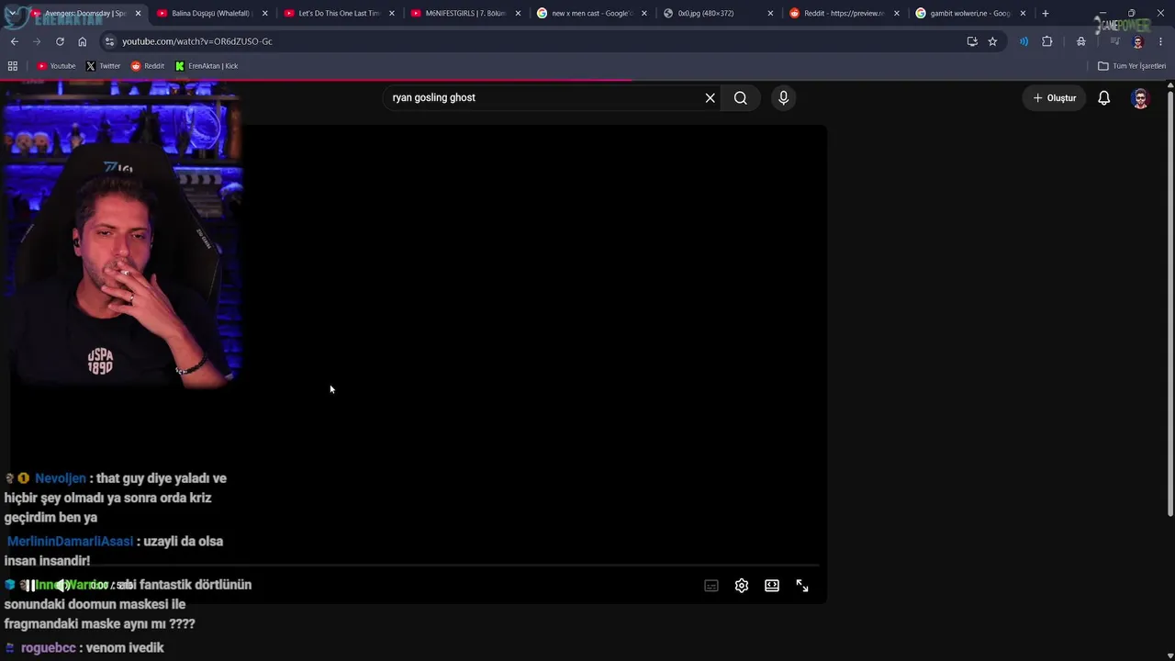Expand the tab search dropdown
The height and width of the screenshot is (661, 1175).
[13, 14]
